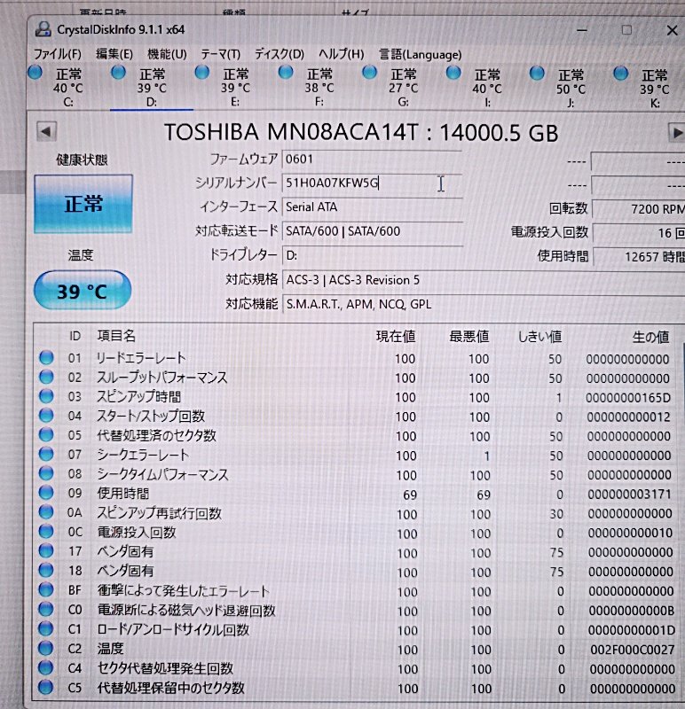Switch to drive E: tab

(x=235, y=88)
